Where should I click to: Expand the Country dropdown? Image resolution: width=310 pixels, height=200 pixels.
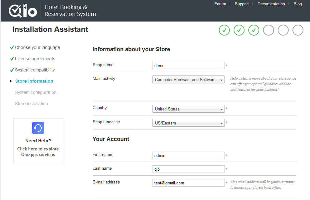(188, 109)
